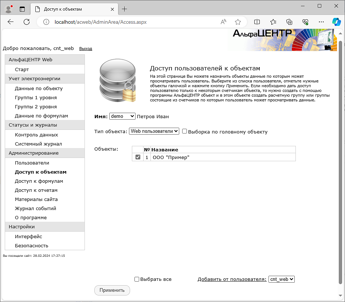Click the Применить button

coord(112,290)
